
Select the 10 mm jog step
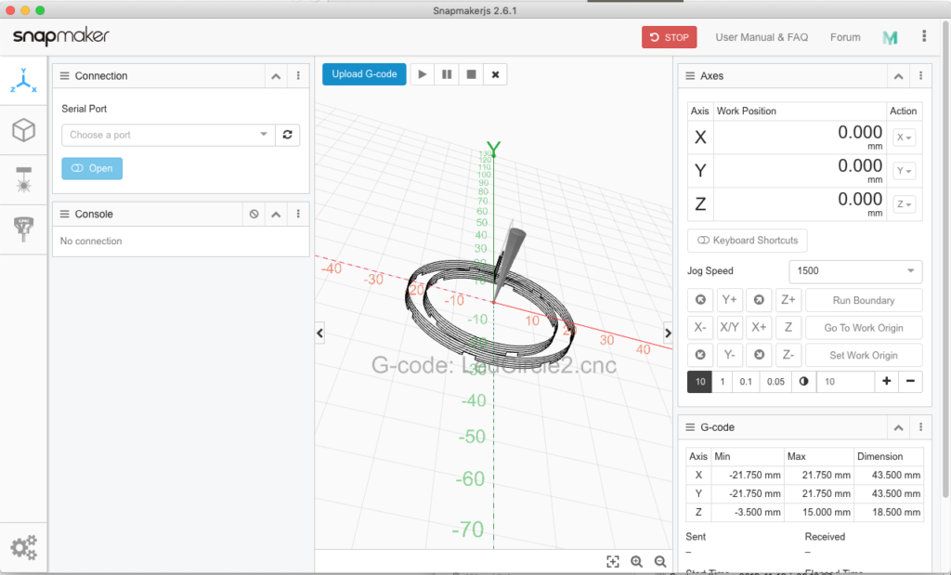(700, 382)
